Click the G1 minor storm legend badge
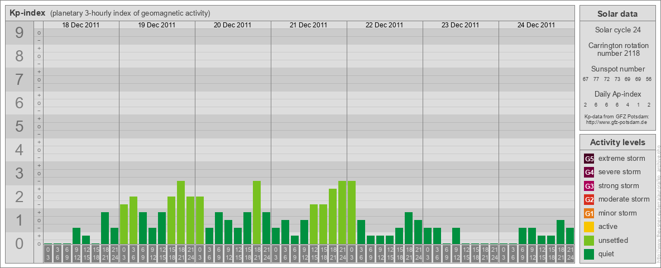This screenshot has height=268, width=661. (x=589, y=213)
